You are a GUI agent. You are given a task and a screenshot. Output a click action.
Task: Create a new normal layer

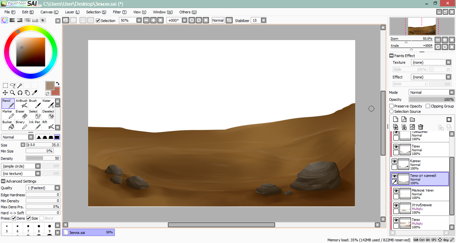[x=396, y=119]
